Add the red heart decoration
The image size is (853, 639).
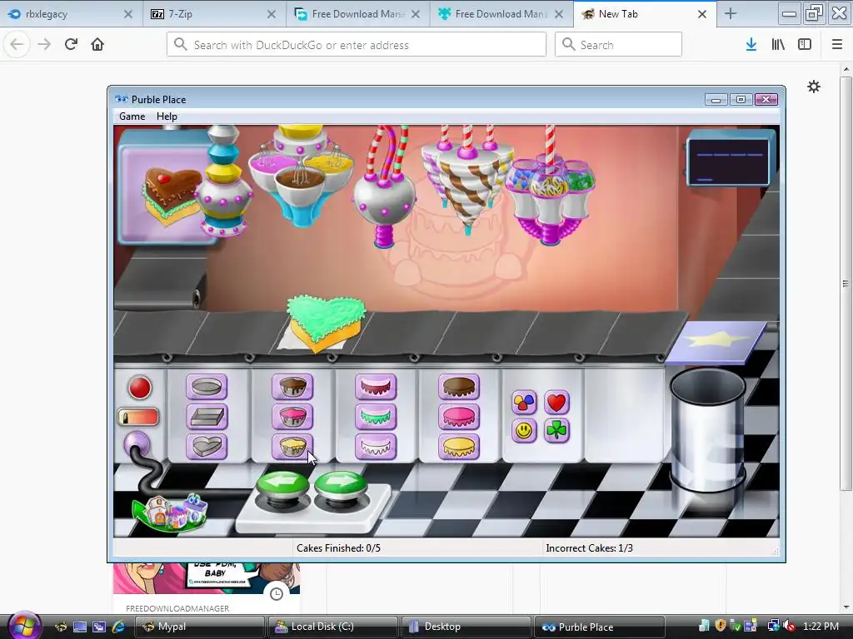pos(556,403)
